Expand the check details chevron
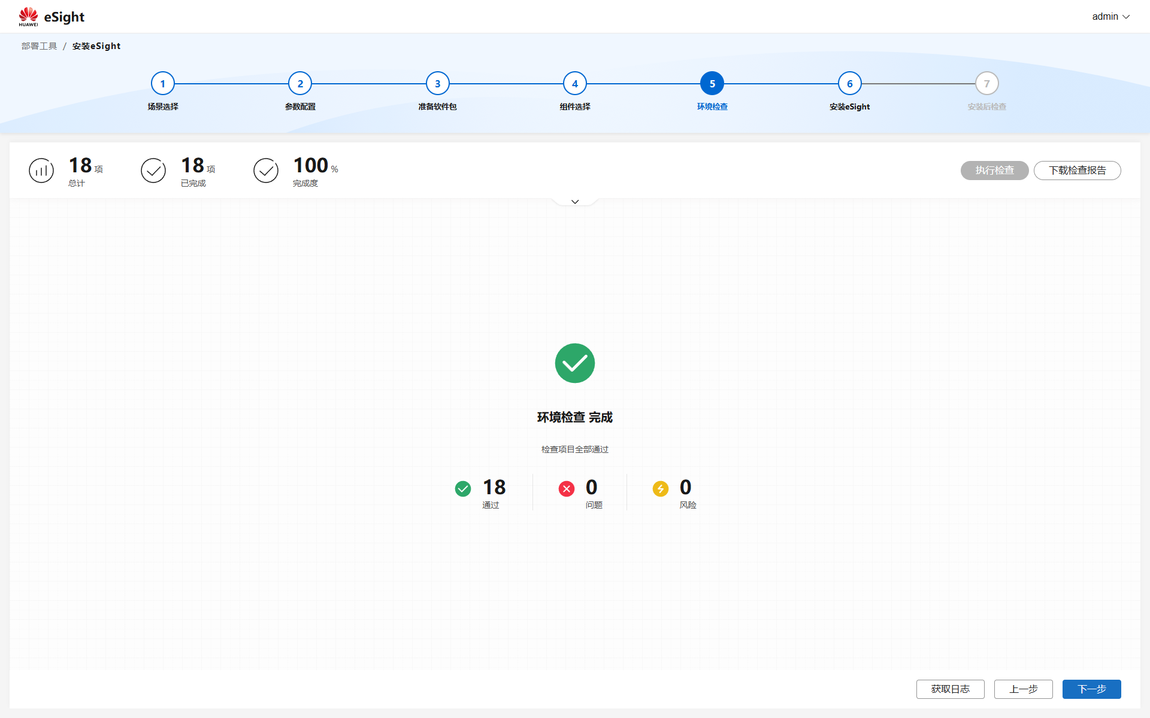Viewport: 1150px width, 718px height. click(x=575, y=202)
